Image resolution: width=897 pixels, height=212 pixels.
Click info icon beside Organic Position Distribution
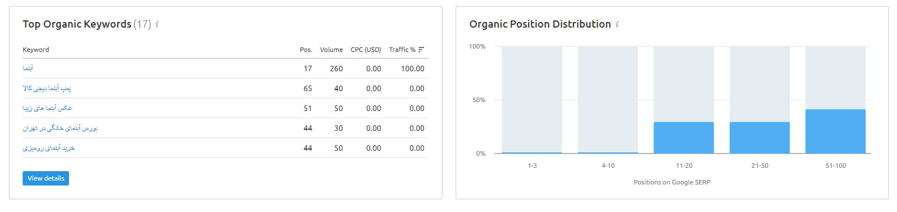[x=617, y=24]
